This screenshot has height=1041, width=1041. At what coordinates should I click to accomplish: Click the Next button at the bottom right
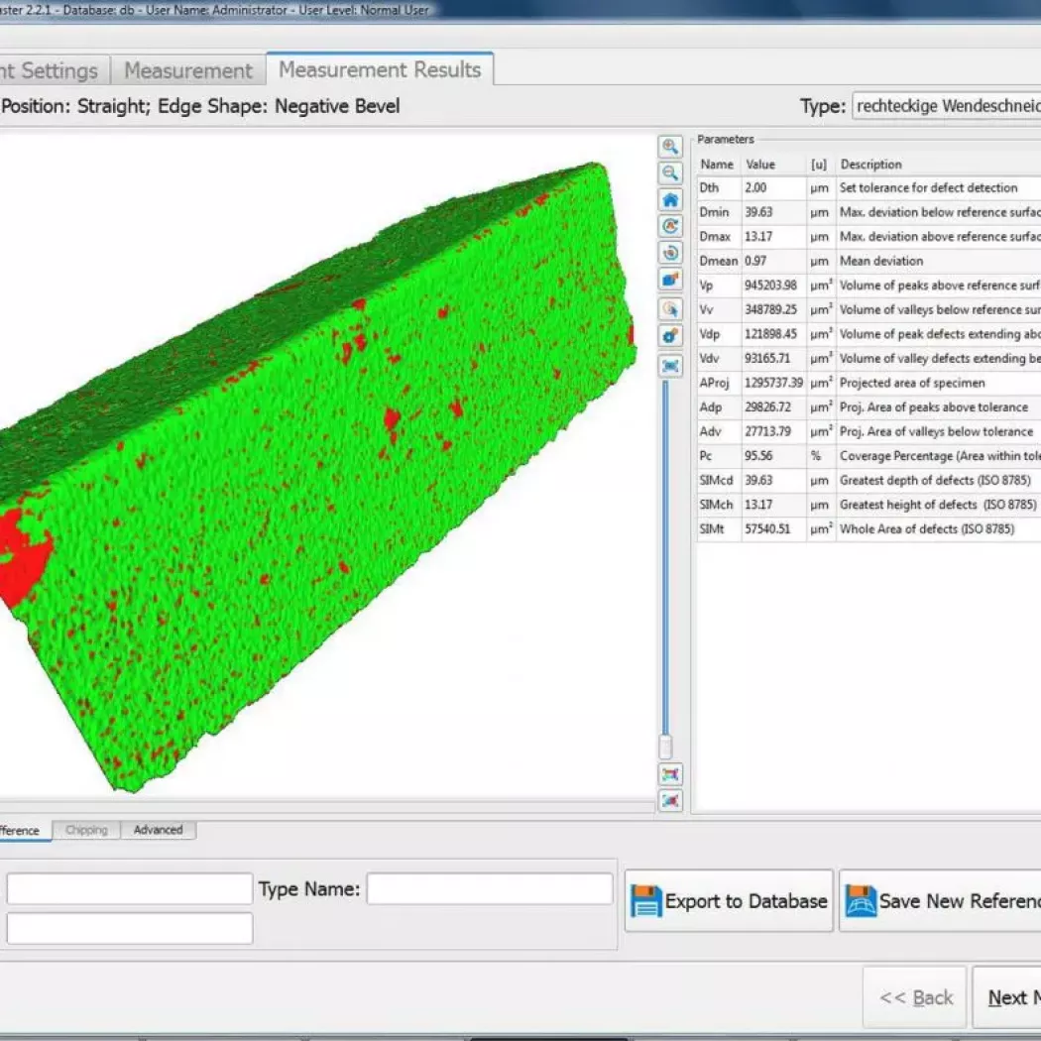click(1006, 997)
